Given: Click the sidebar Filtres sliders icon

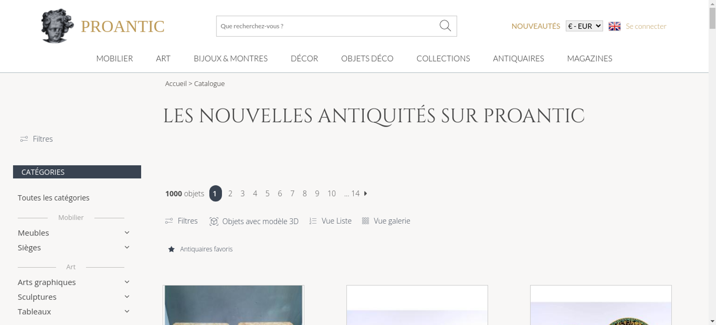Looking at the screenshot, I should pos(24,139).
